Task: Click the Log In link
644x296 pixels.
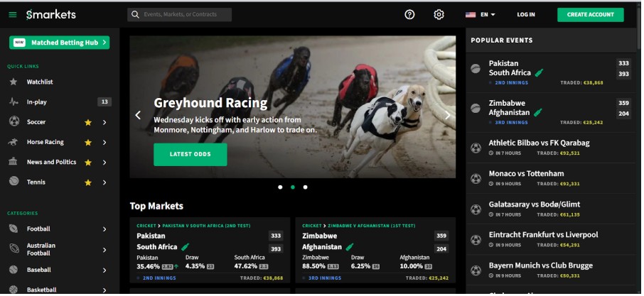Action: tap(526, 15)
